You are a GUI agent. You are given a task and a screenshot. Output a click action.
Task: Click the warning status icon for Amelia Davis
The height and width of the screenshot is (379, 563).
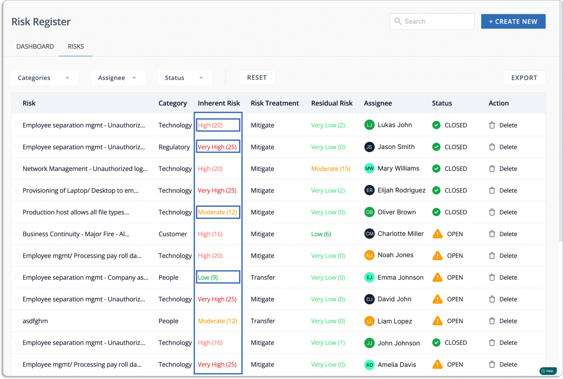tap(437, 364)
